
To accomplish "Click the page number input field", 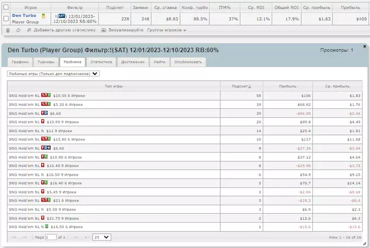I will pyautogui.click(x=51, y=237).
